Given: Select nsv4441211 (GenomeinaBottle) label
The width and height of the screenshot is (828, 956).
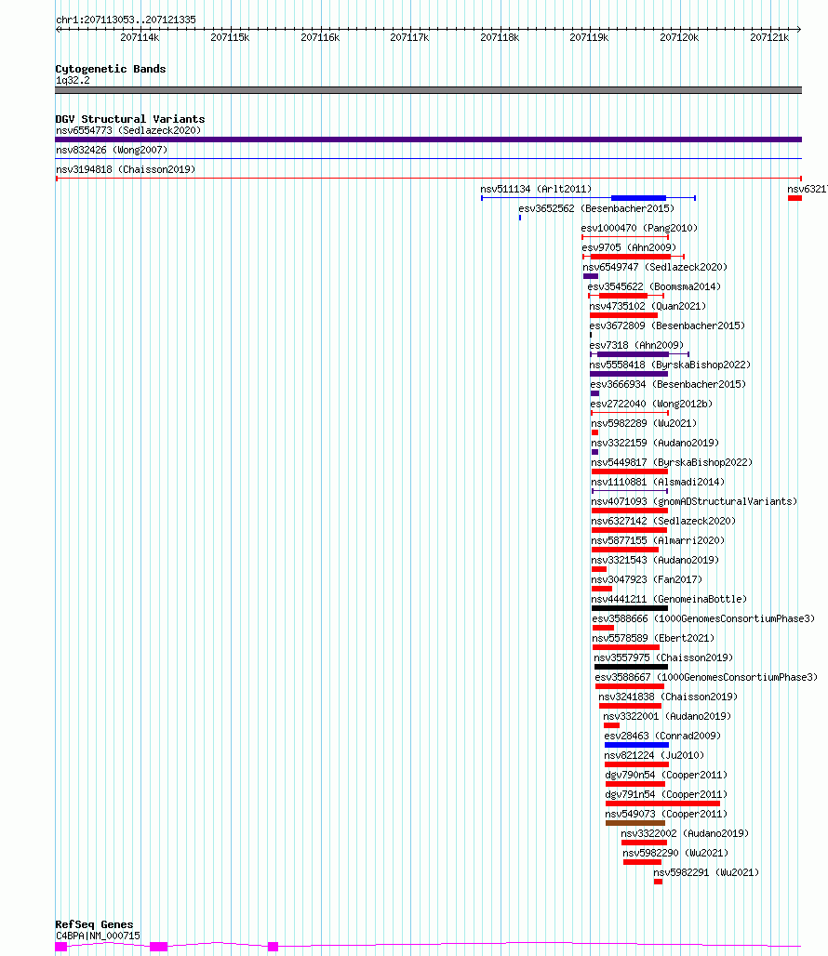Looking at the screenshot, I should [670, 599].
